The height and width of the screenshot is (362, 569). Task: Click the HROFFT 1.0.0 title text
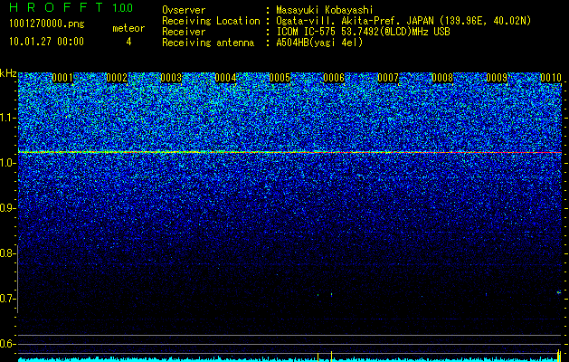pyautogui.click(x=71, y=7)
